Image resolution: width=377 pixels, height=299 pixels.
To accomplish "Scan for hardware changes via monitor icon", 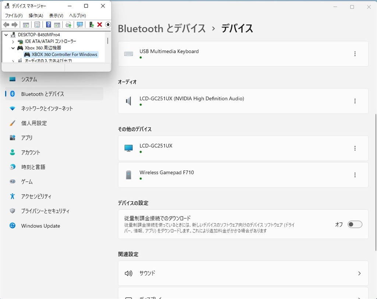I will coord(80,25).
